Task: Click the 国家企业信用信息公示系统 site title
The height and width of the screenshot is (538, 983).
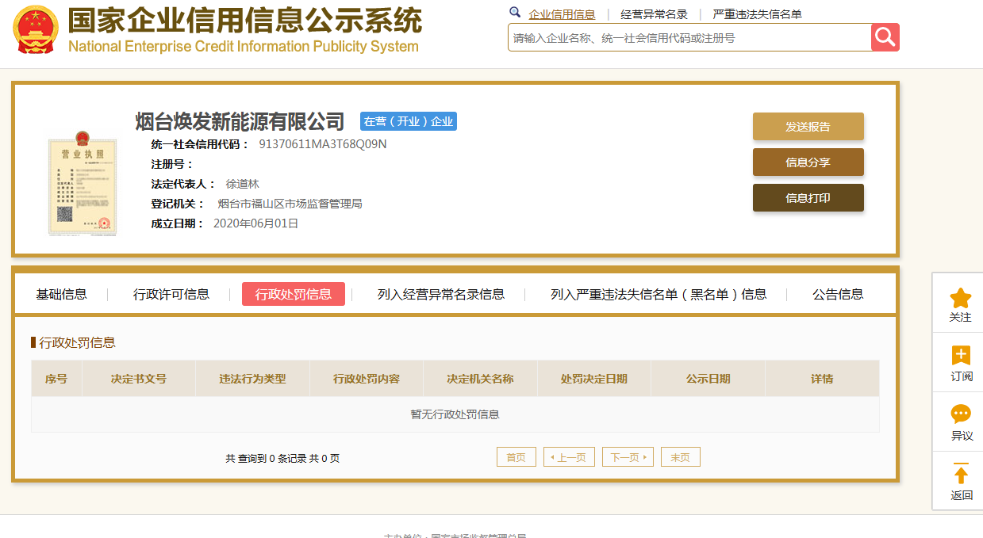Action: point(244,20)
